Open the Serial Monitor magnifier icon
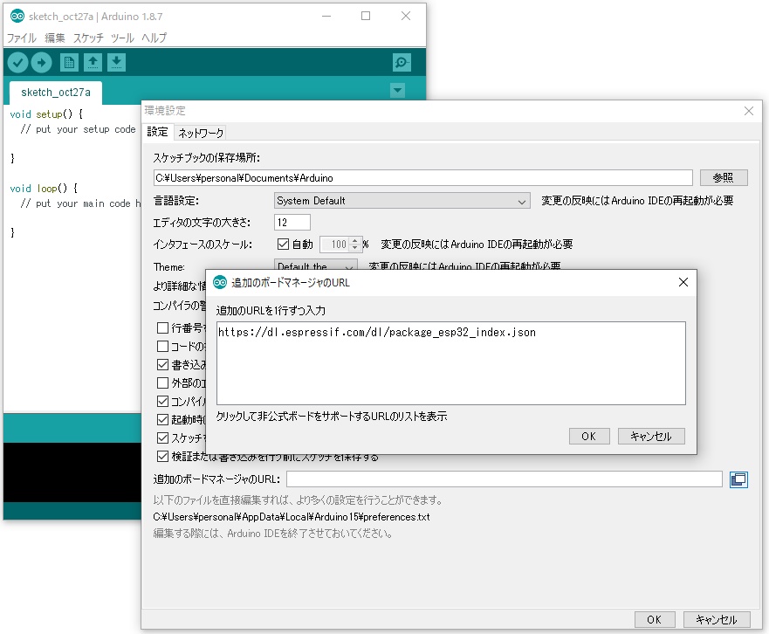Viewport: 769px width, 634px height. click(x=402, y=62)
